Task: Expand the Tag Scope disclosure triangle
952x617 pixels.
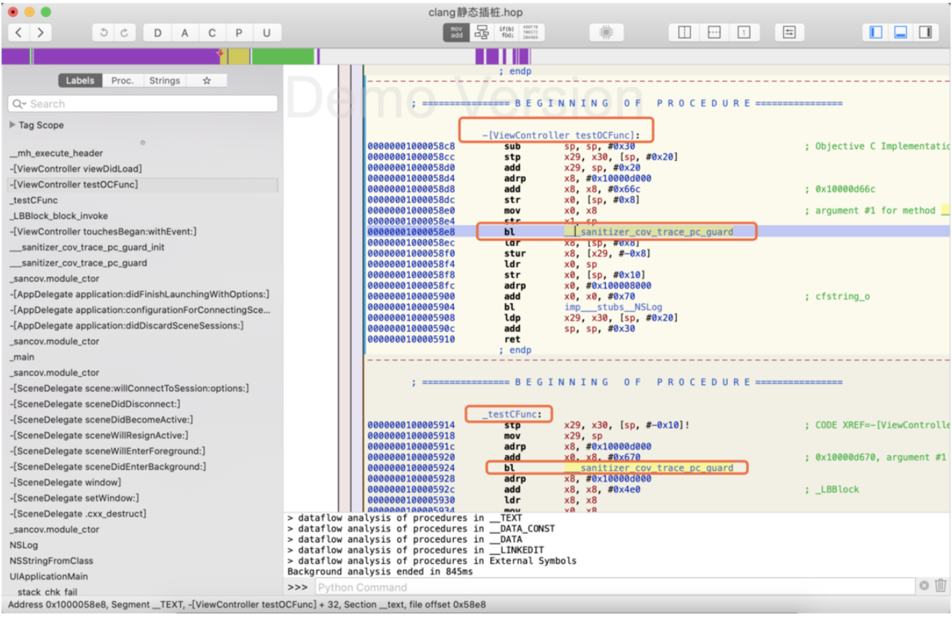Action: 12,125
